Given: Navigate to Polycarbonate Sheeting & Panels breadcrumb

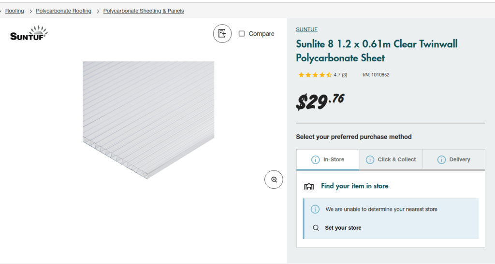Looking at the screenshot, I should tap(144, 11).
